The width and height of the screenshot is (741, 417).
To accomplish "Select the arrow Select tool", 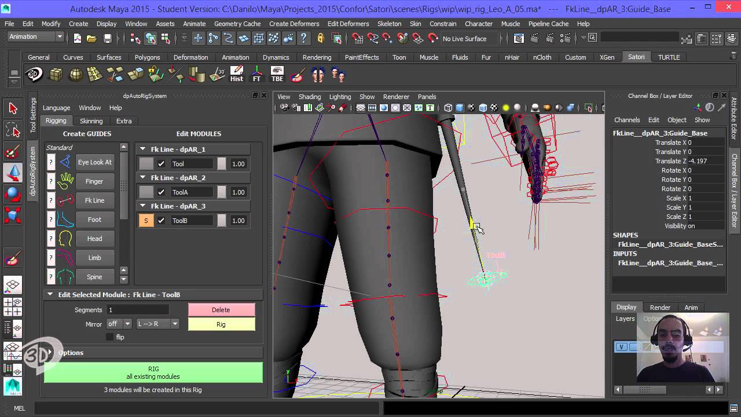I will click(x=13, y=108).
